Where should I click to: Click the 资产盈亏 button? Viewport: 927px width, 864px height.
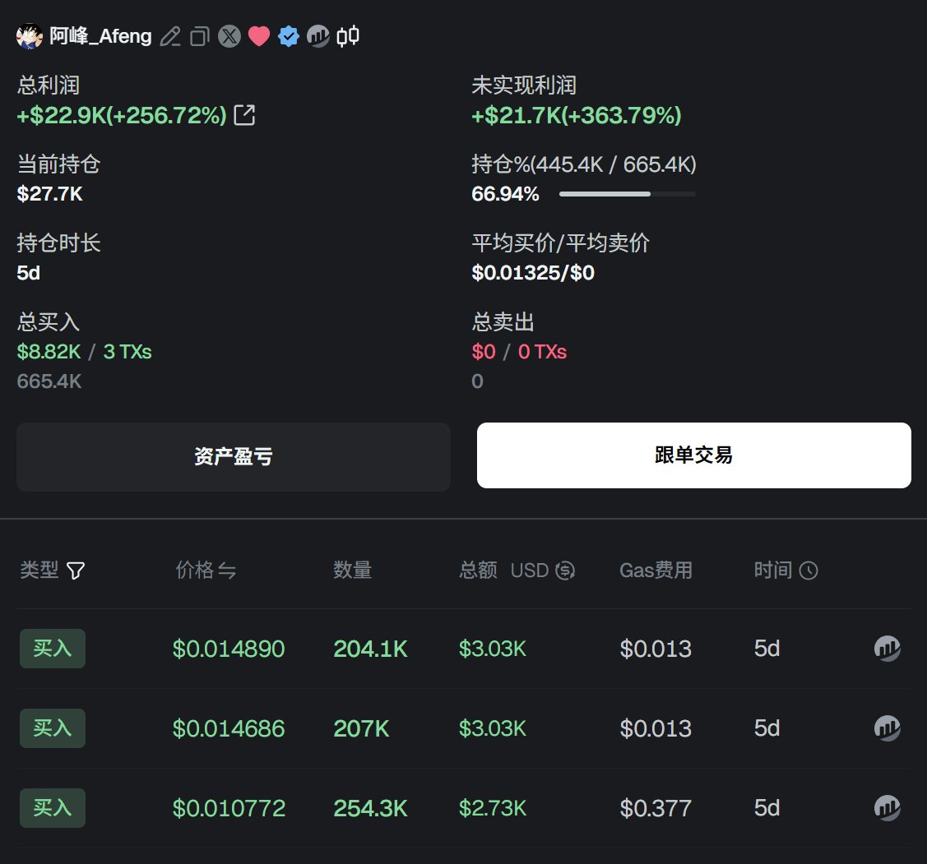pyautogui.click(x=234, y=456)
